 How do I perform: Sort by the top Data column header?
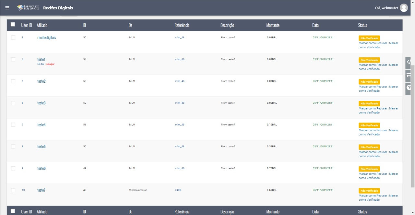(315, 25)
